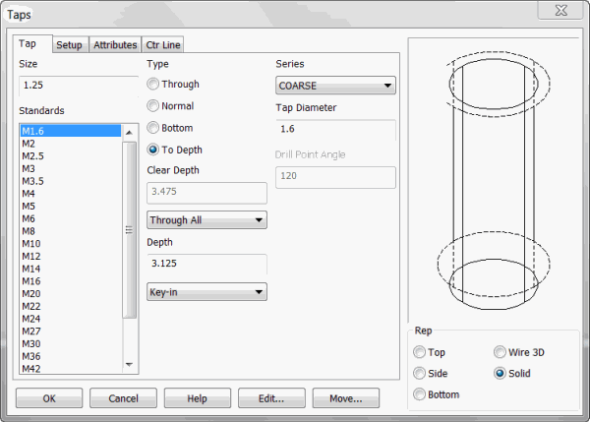The width and height of the screenshot is (590, 422).
Task: Select M12 in Standards list
Action: [x=71, y=256]
